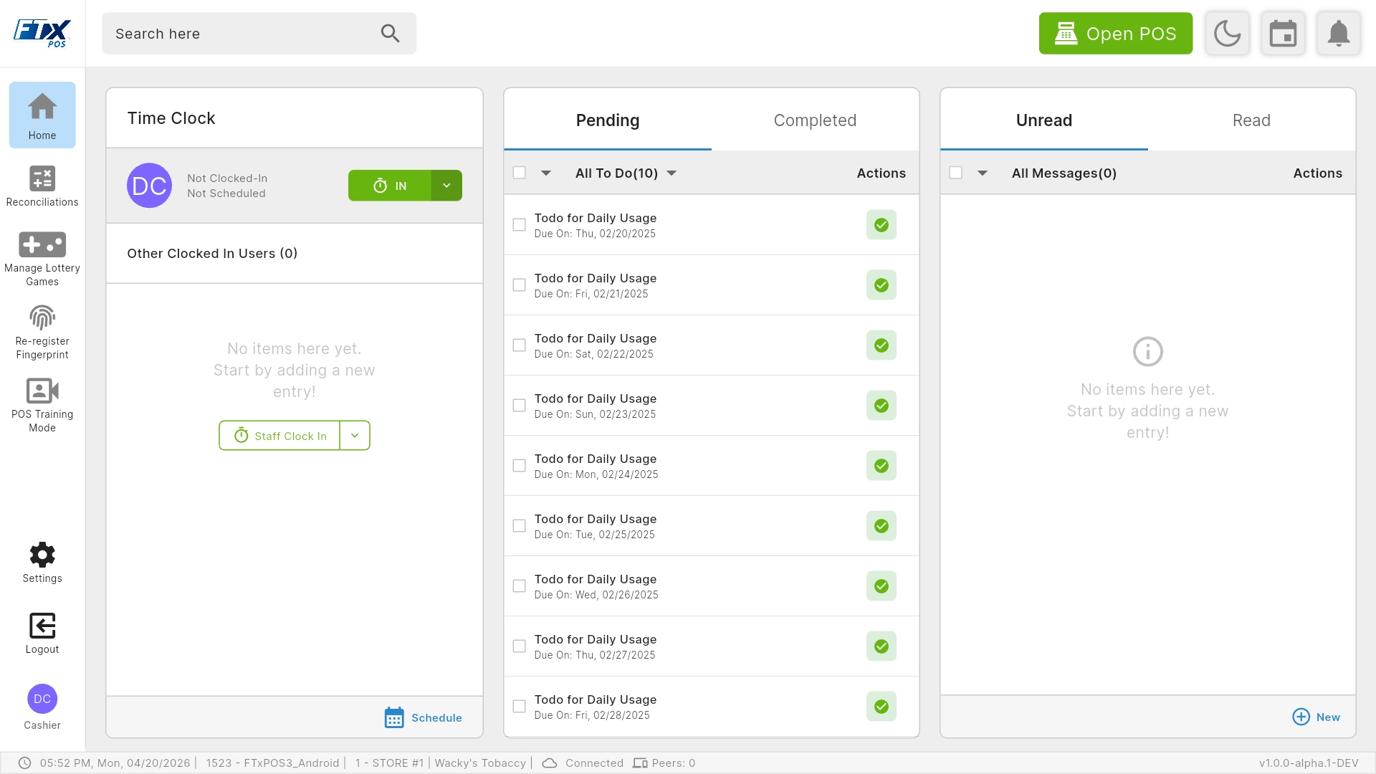Check todo due Tue, 02/25/2025
Screen dimensions: 1376x774
[x=520, y=526]
